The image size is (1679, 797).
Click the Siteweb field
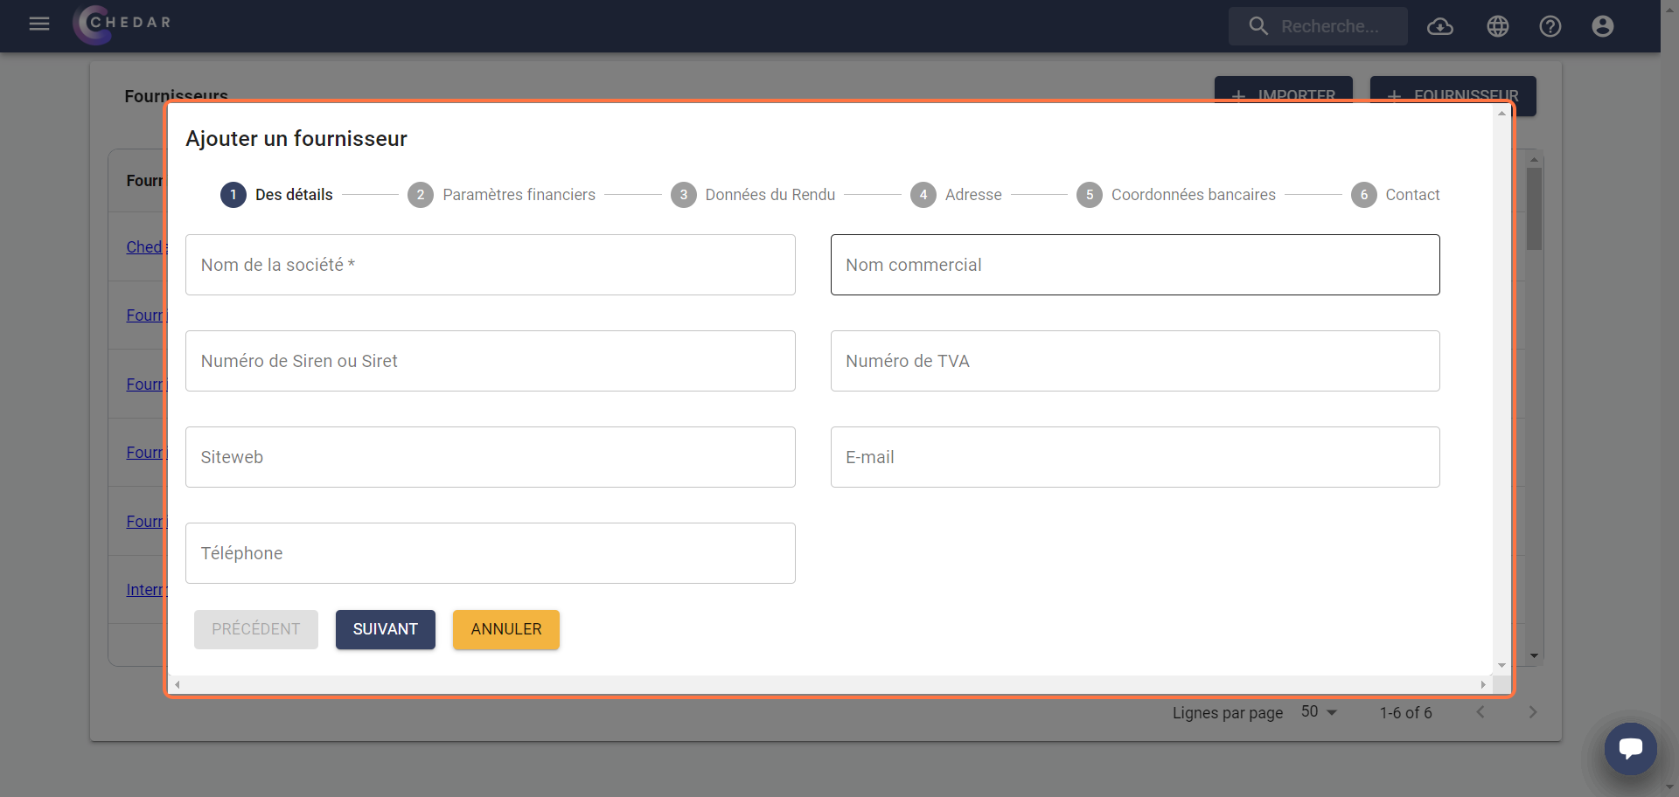[491, 457]
